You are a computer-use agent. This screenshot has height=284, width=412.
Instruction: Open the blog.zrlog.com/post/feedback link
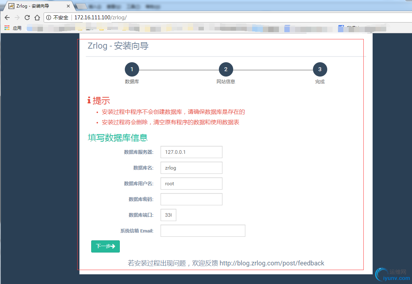(272, 263)
